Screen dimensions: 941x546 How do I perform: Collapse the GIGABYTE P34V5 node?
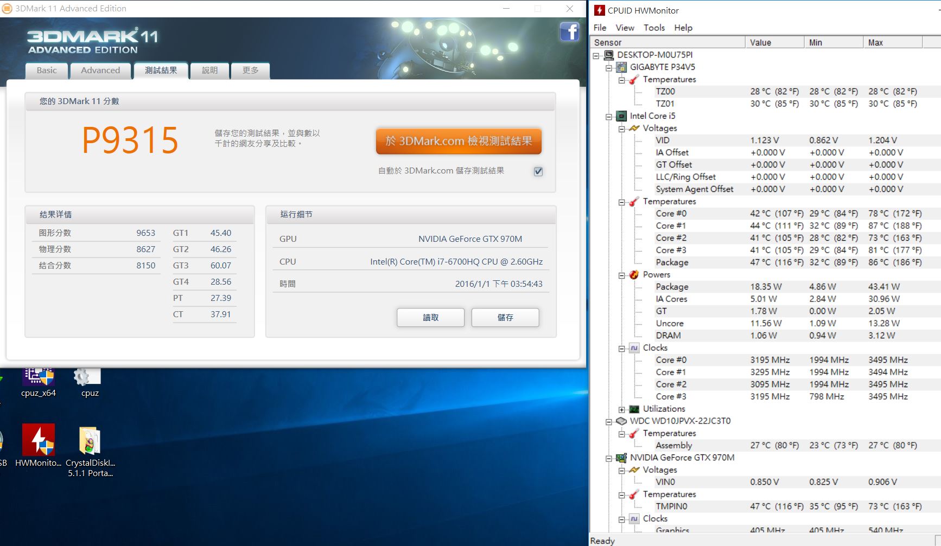coord(609,68)
